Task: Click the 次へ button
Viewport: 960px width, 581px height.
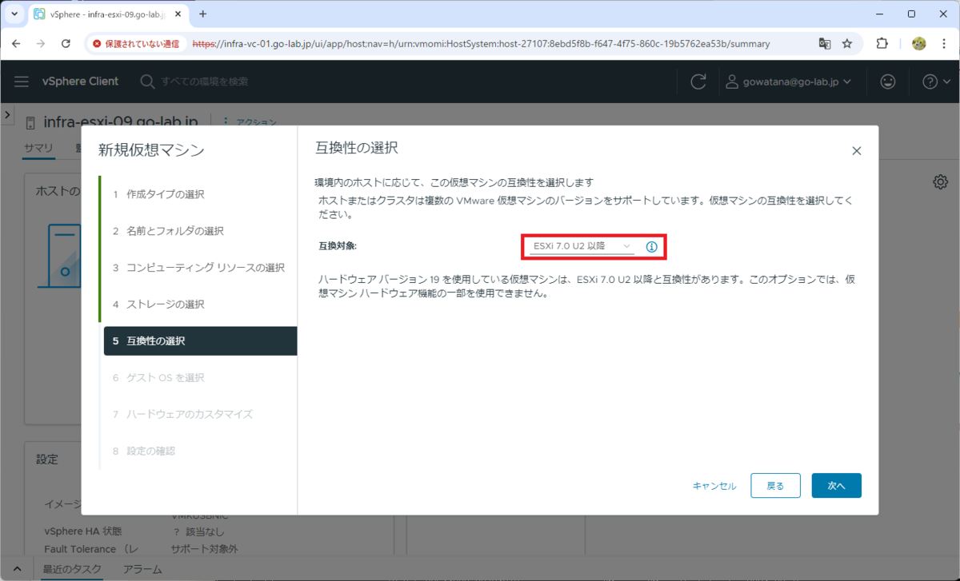Action: pyautogui.click(x=836, y=485)
